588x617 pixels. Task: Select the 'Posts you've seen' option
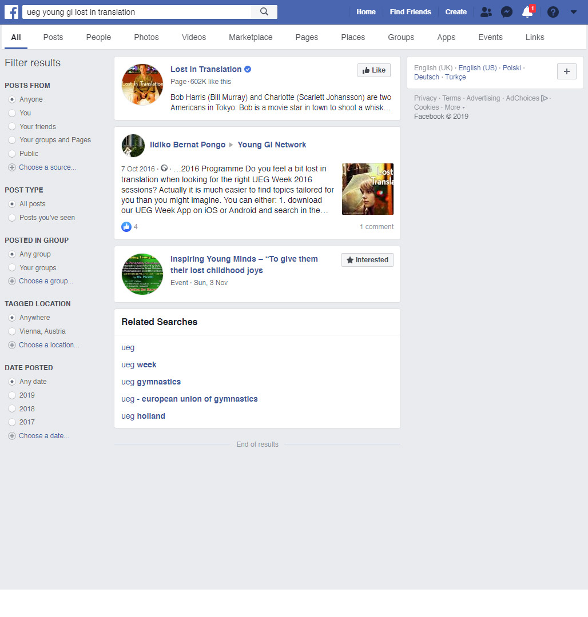click(x=12, y=218)
